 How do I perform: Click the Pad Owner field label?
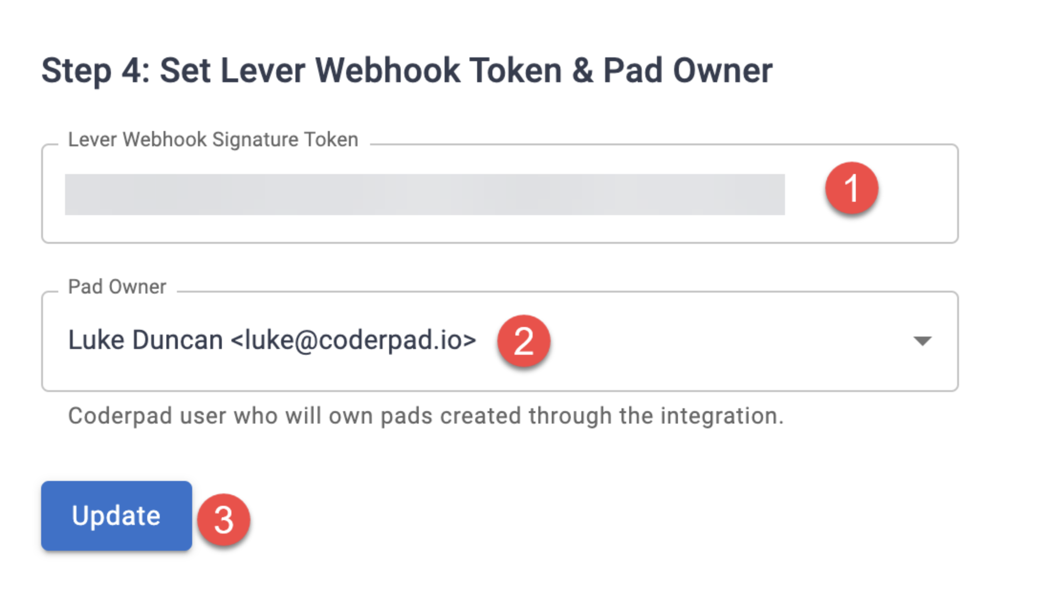point(117,287)
